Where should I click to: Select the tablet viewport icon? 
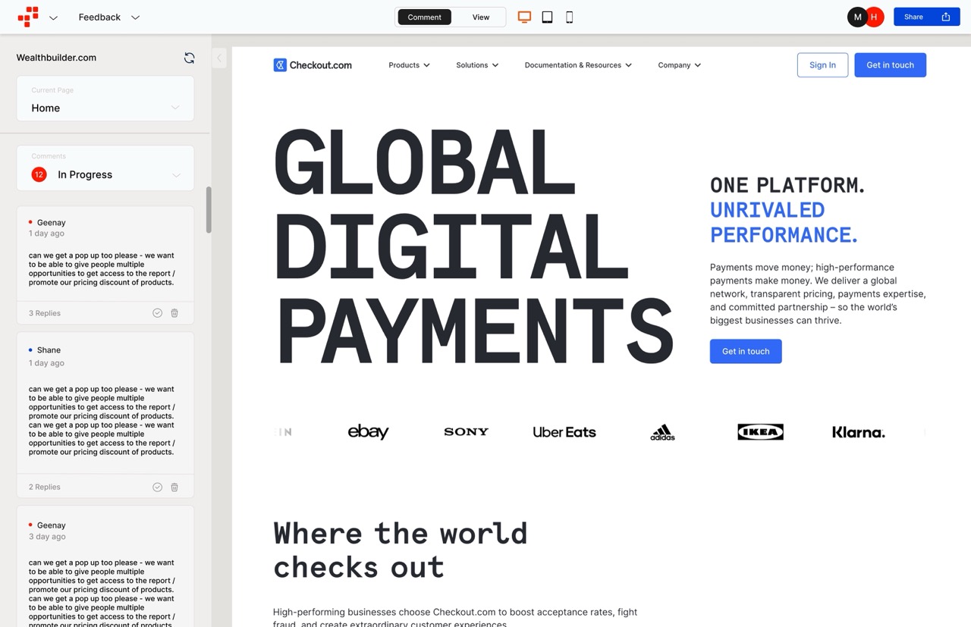tap(547, 17)
